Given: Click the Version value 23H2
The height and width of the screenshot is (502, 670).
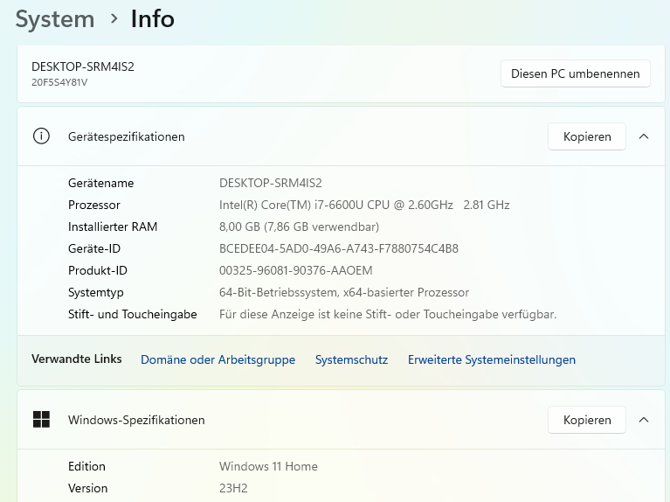Looking at the screenshot, I should point(233,488).
